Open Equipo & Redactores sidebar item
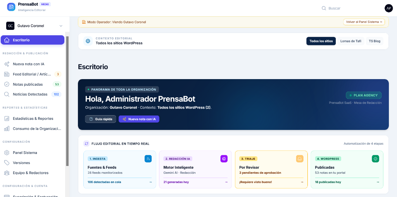Image resolution: width=397 pixels, height=197 pixels. click(33, 173)
